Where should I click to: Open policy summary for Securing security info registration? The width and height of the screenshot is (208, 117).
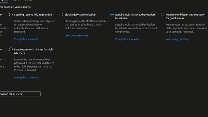pos(26,39)
